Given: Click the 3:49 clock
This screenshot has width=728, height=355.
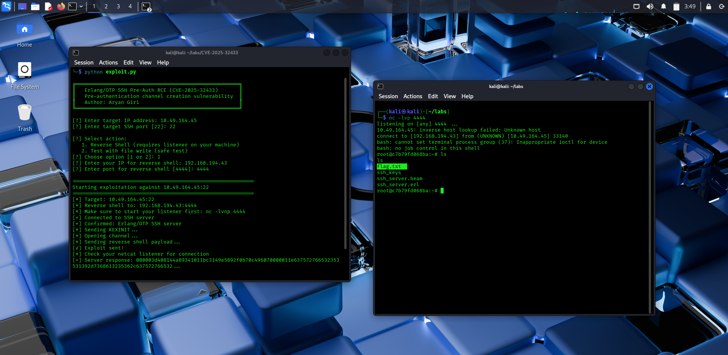Looking at the screenshot, I should [690, 6].
